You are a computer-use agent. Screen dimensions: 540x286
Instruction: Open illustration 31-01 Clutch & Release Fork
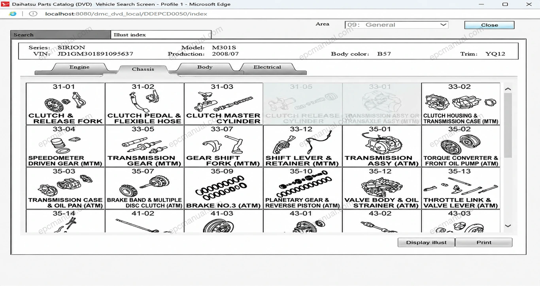click(66, 104)
